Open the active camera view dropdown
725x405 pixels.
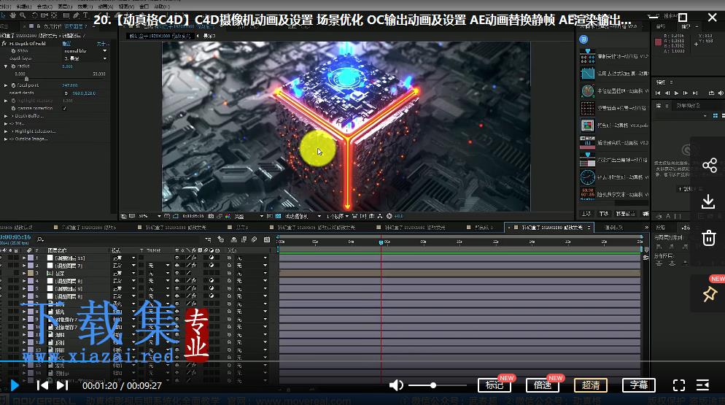303,216
